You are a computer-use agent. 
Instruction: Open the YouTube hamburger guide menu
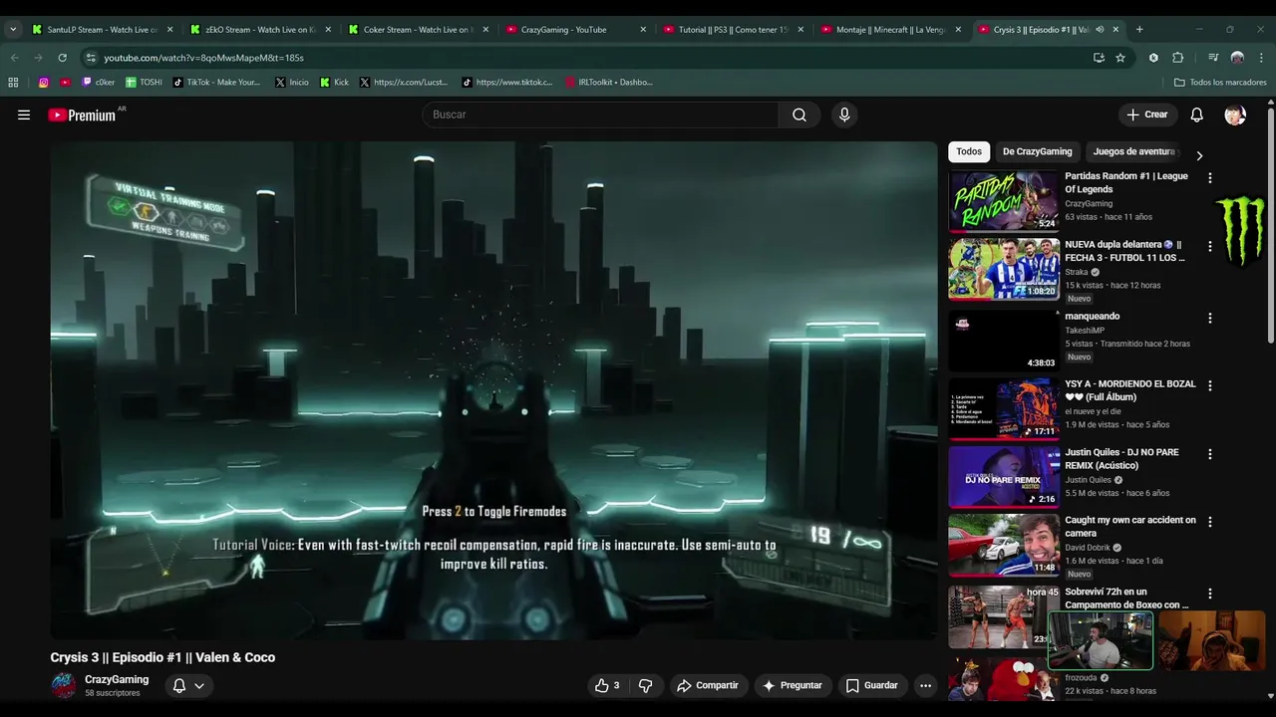coord(24,115)
